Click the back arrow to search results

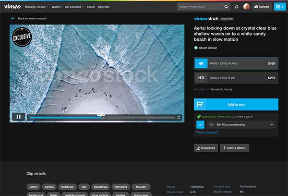pos(13,18)
